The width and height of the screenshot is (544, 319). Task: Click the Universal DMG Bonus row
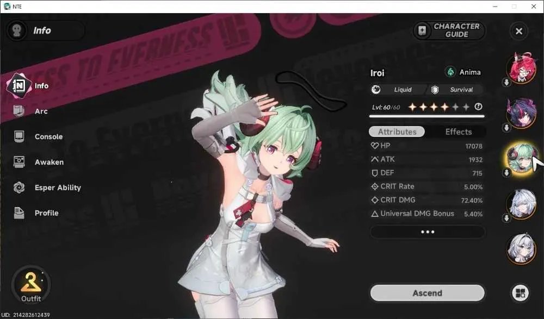pyautogui.click(x=426, y=214)
